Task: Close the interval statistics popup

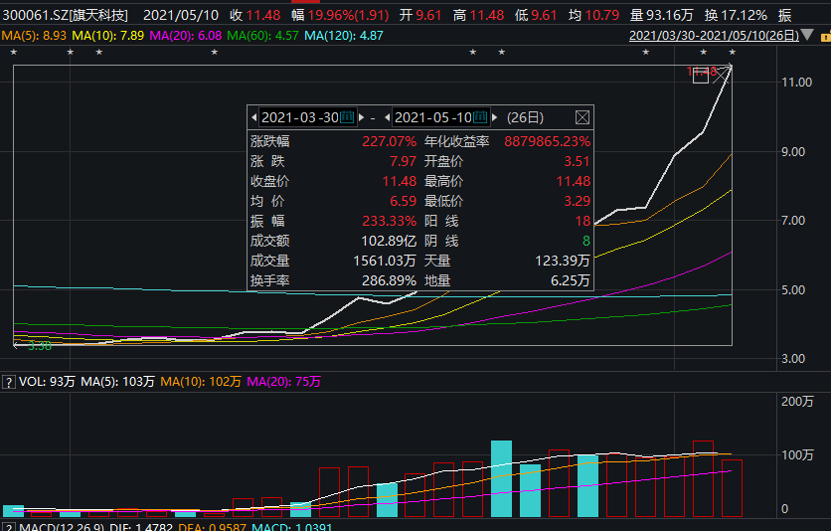Action: 582,117
